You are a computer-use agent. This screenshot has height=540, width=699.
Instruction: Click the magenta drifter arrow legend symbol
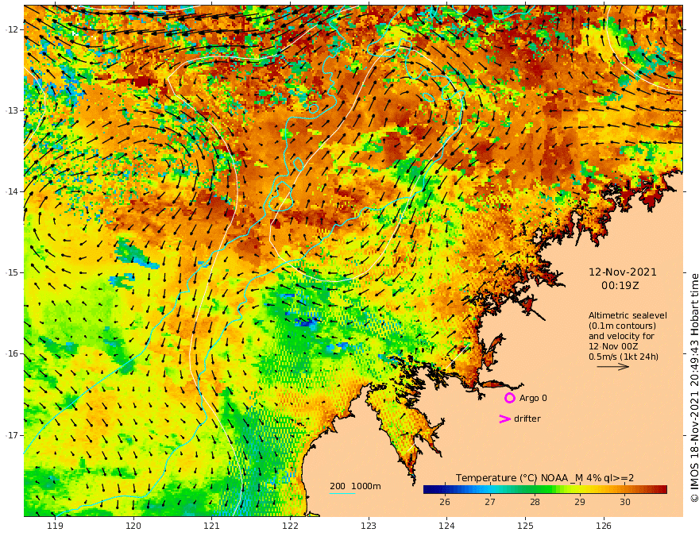[504, 418]
